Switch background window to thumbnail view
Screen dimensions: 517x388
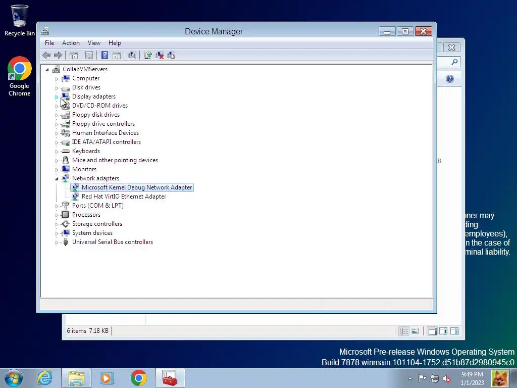point(415,331)
